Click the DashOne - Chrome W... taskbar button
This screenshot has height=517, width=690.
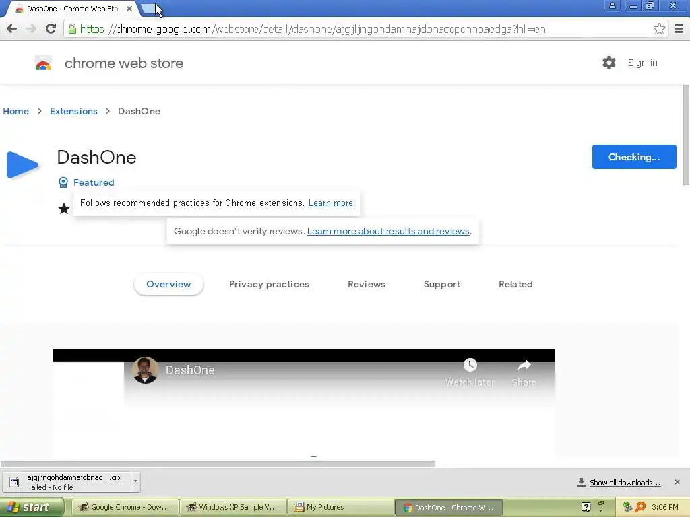point(449,508)
